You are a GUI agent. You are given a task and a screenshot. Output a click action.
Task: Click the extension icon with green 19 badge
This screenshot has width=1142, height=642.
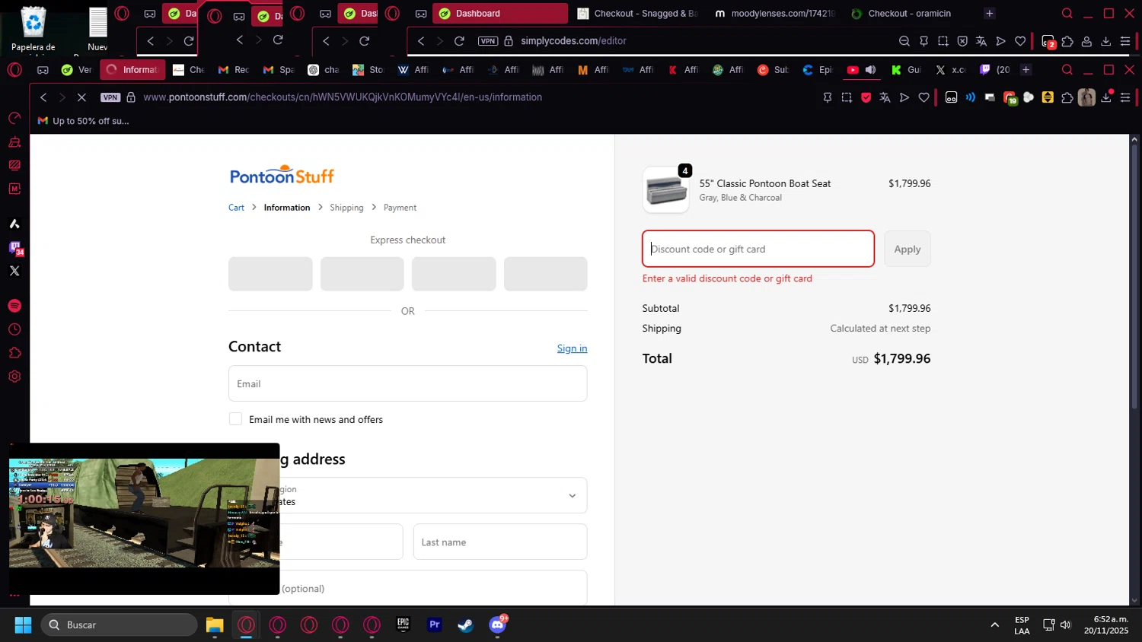[x=1010, y=97]
